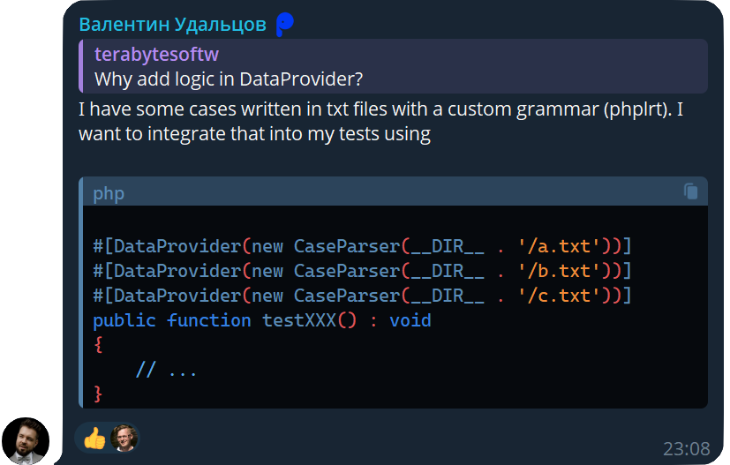The width and height of the screenshot is (730, 465).
Task: Jump to the quoted terabytesoftw message
Action: 156,55
